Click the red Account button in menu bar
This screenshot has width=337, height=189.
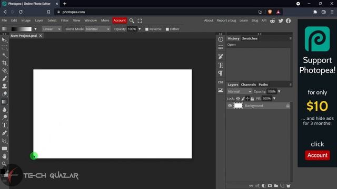120,20
